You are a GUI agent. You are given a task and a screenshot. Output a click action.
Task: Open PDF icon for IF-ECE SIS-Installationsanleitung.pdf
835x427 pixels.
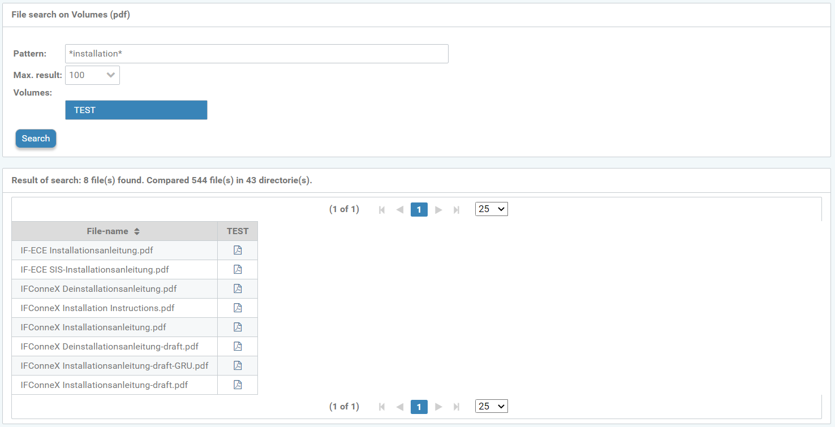238,269
